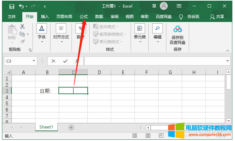Switch to Normal view in status bar
235x141 pixels.
pos(135,135)
